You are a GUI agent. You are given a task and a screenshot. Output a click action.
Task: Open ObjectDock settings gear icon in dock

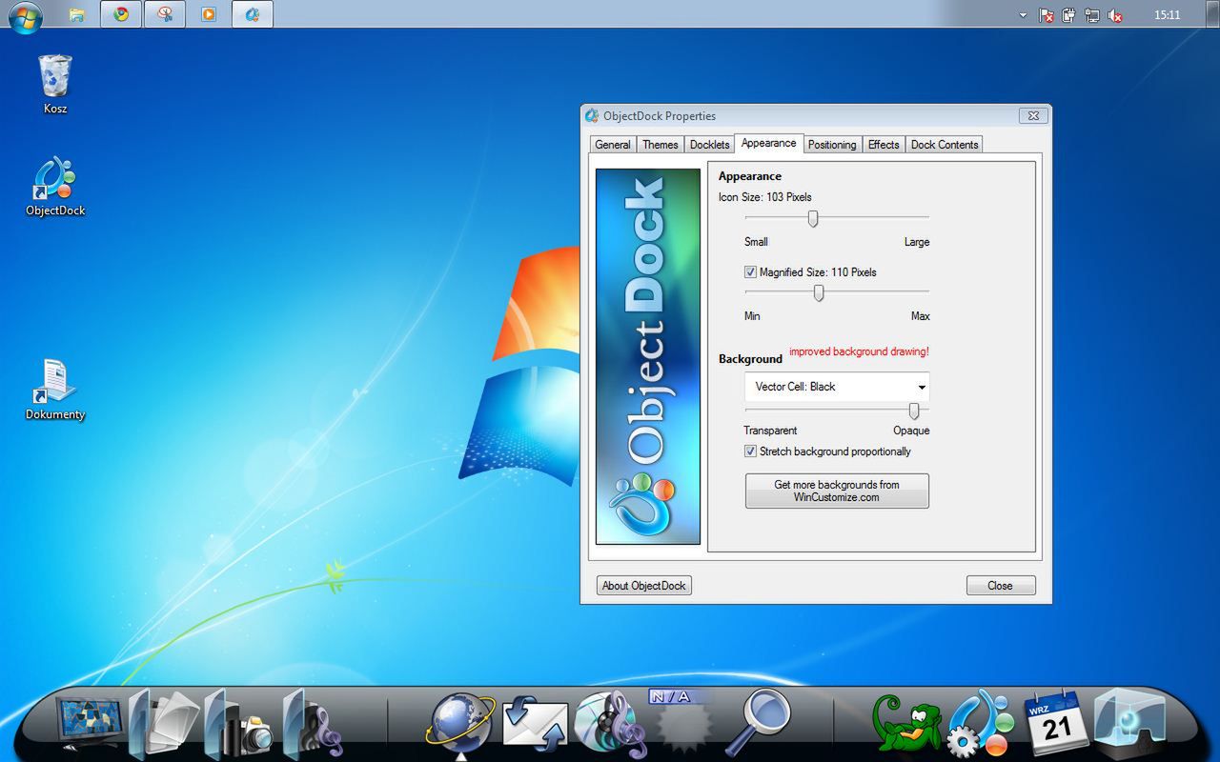coord(982,724)
